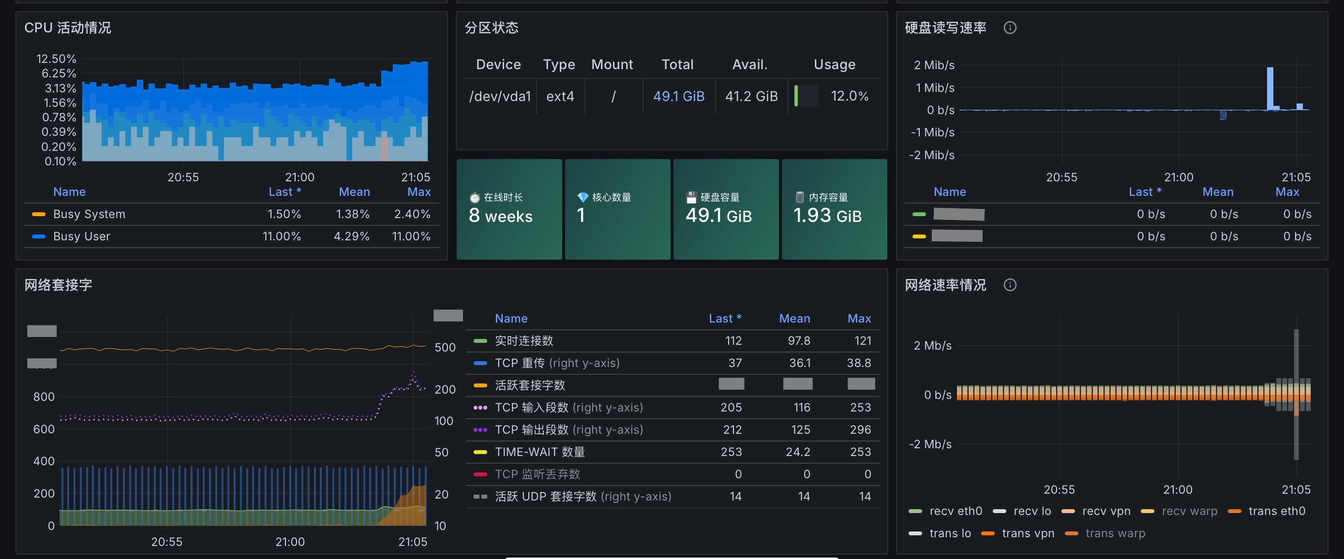The image size is (1344, 559).
Task: Click red swatch of TCP 监听丢弃数 series
Action: (x=480, y=474)
